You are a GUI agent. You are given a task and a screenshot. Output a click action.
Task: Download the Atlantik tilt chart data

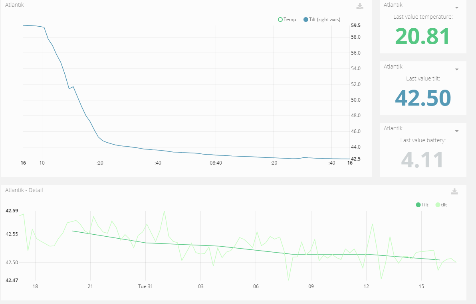[x=360, y=6]
